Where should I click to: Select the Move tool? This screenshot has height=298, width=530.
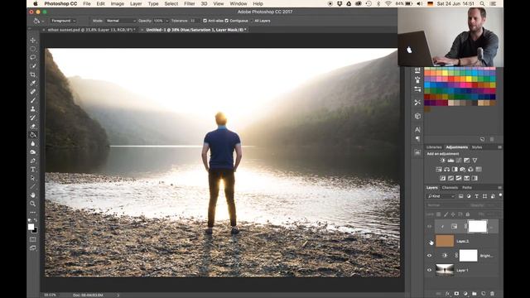pos(33,40)
